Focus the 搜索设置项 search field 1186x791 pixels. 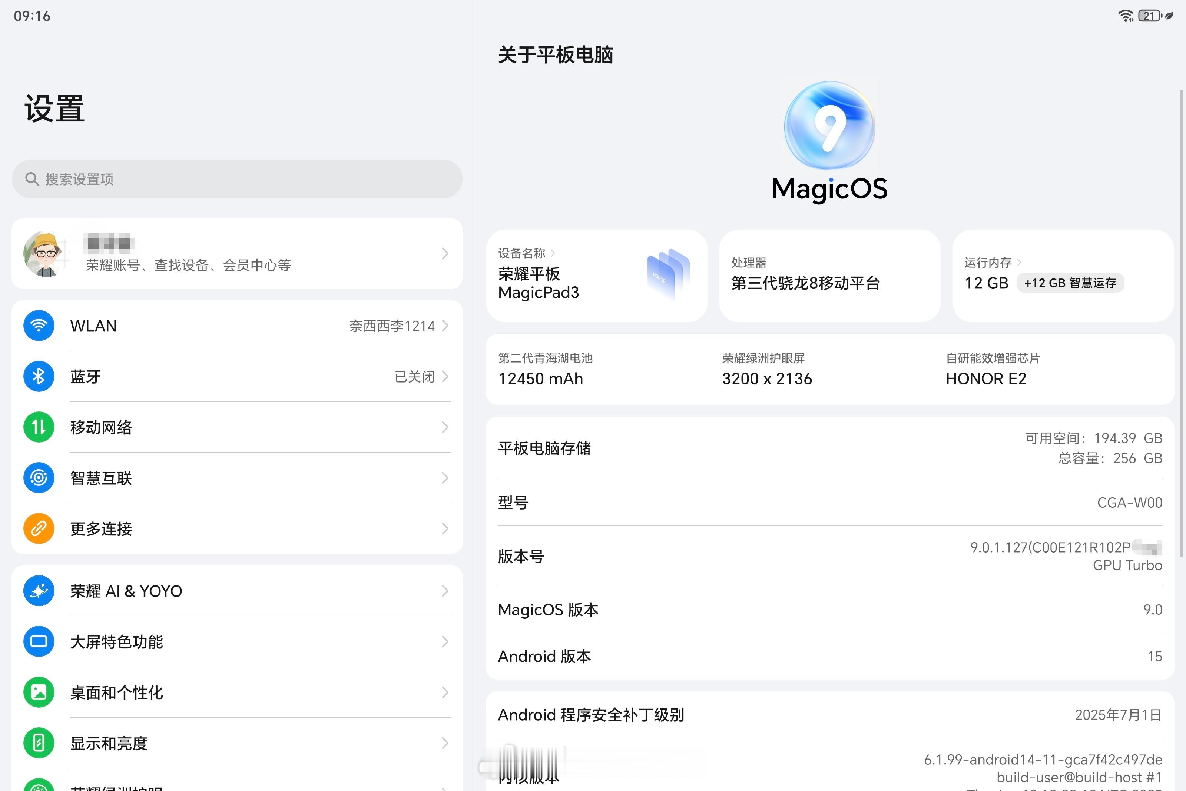237,179
